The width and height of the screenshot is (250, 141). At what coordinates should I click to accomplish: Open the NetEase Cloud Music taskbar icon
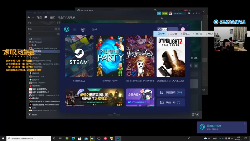[x=105, y=138]
